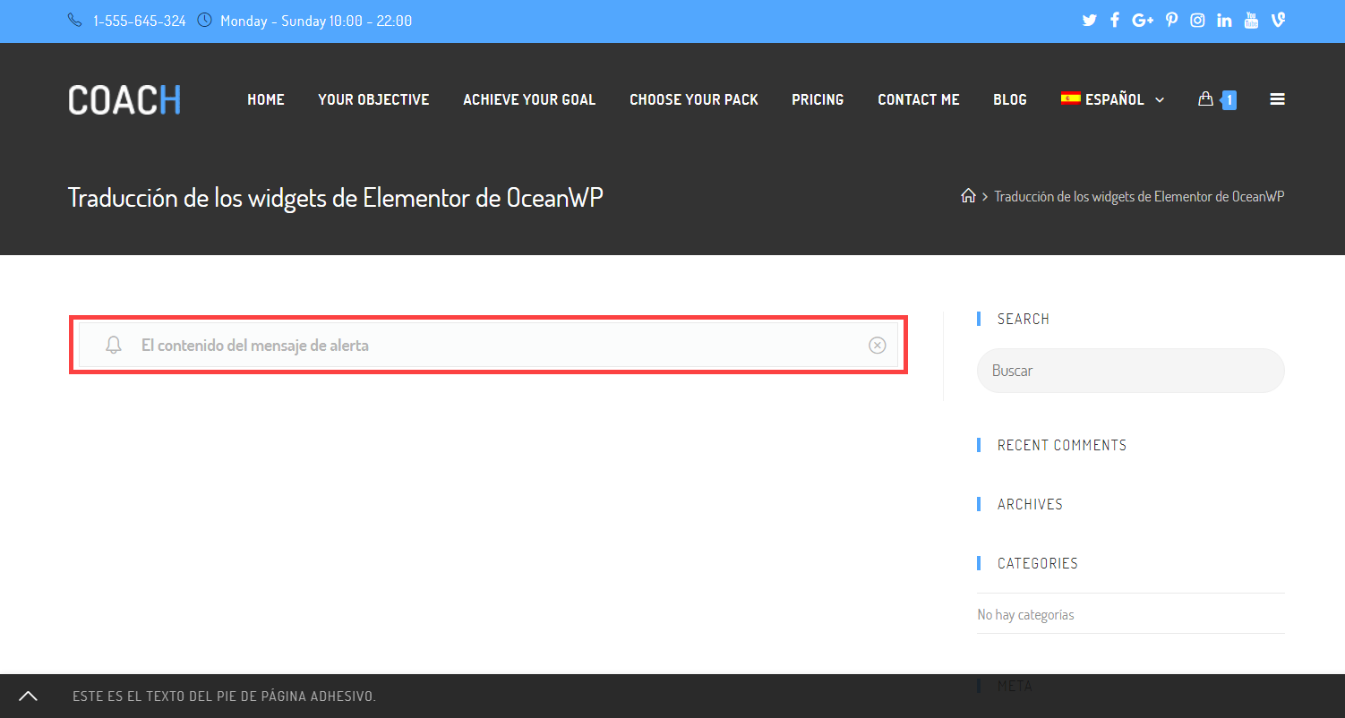Dismiss the alert with the close icon
This screenshot has height=718, width=1345.
[x=878, y=345]
